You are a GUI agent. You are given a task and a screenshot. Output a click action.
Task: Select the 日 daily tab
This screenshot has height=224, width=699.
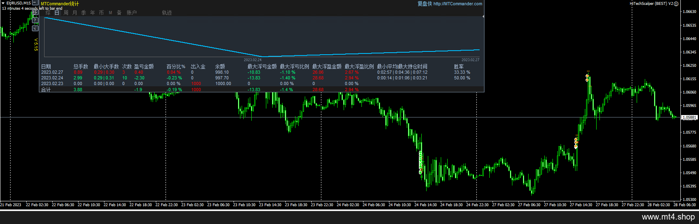tap(57, 13)
